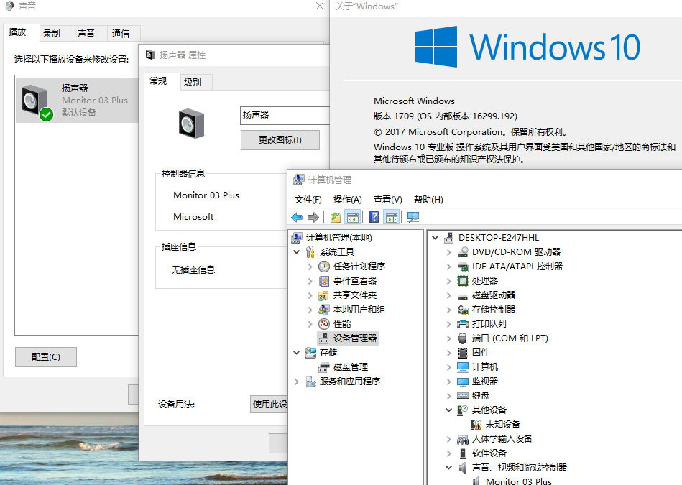
Task: Click the show/hide action pane icon
Action: pyautogui.click(x=392, y=217)
